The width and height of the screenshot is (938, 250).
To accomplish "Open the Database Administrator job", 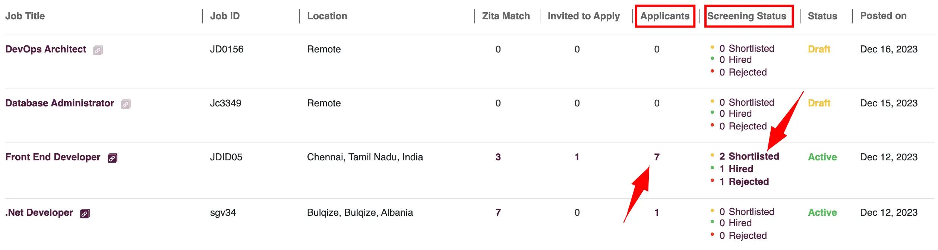I will coord(60,103).
